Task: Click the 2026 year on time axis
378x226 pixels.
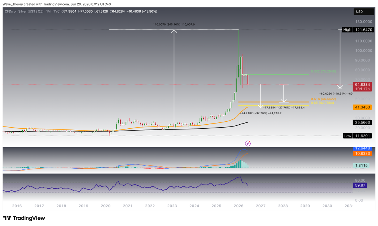Action: coord(238,206)
